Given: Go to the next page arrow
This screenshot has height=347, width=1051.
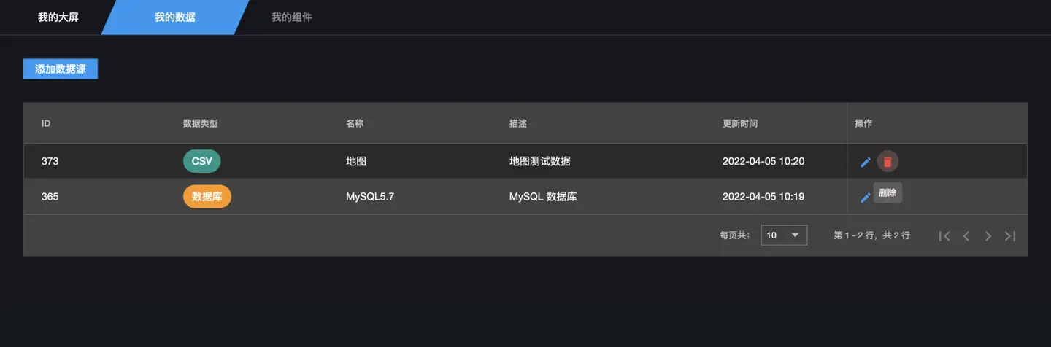Looking at the screenshot, I should [988, 235].
